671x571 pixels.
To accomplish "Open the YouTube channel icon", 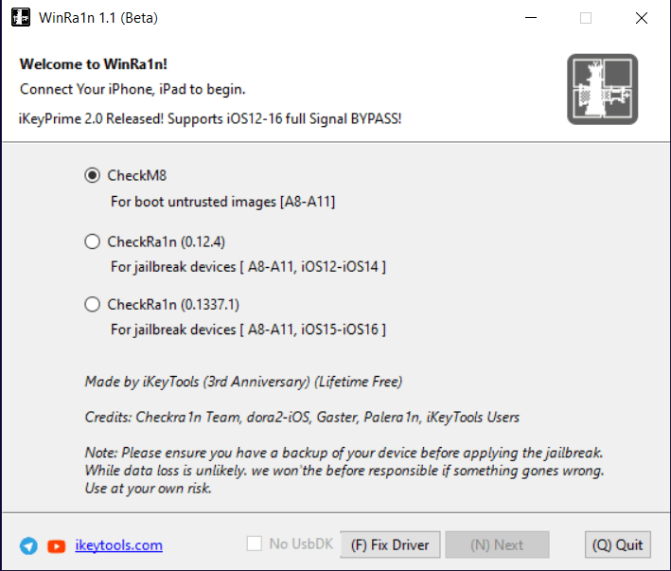I will tap(56, 545).
